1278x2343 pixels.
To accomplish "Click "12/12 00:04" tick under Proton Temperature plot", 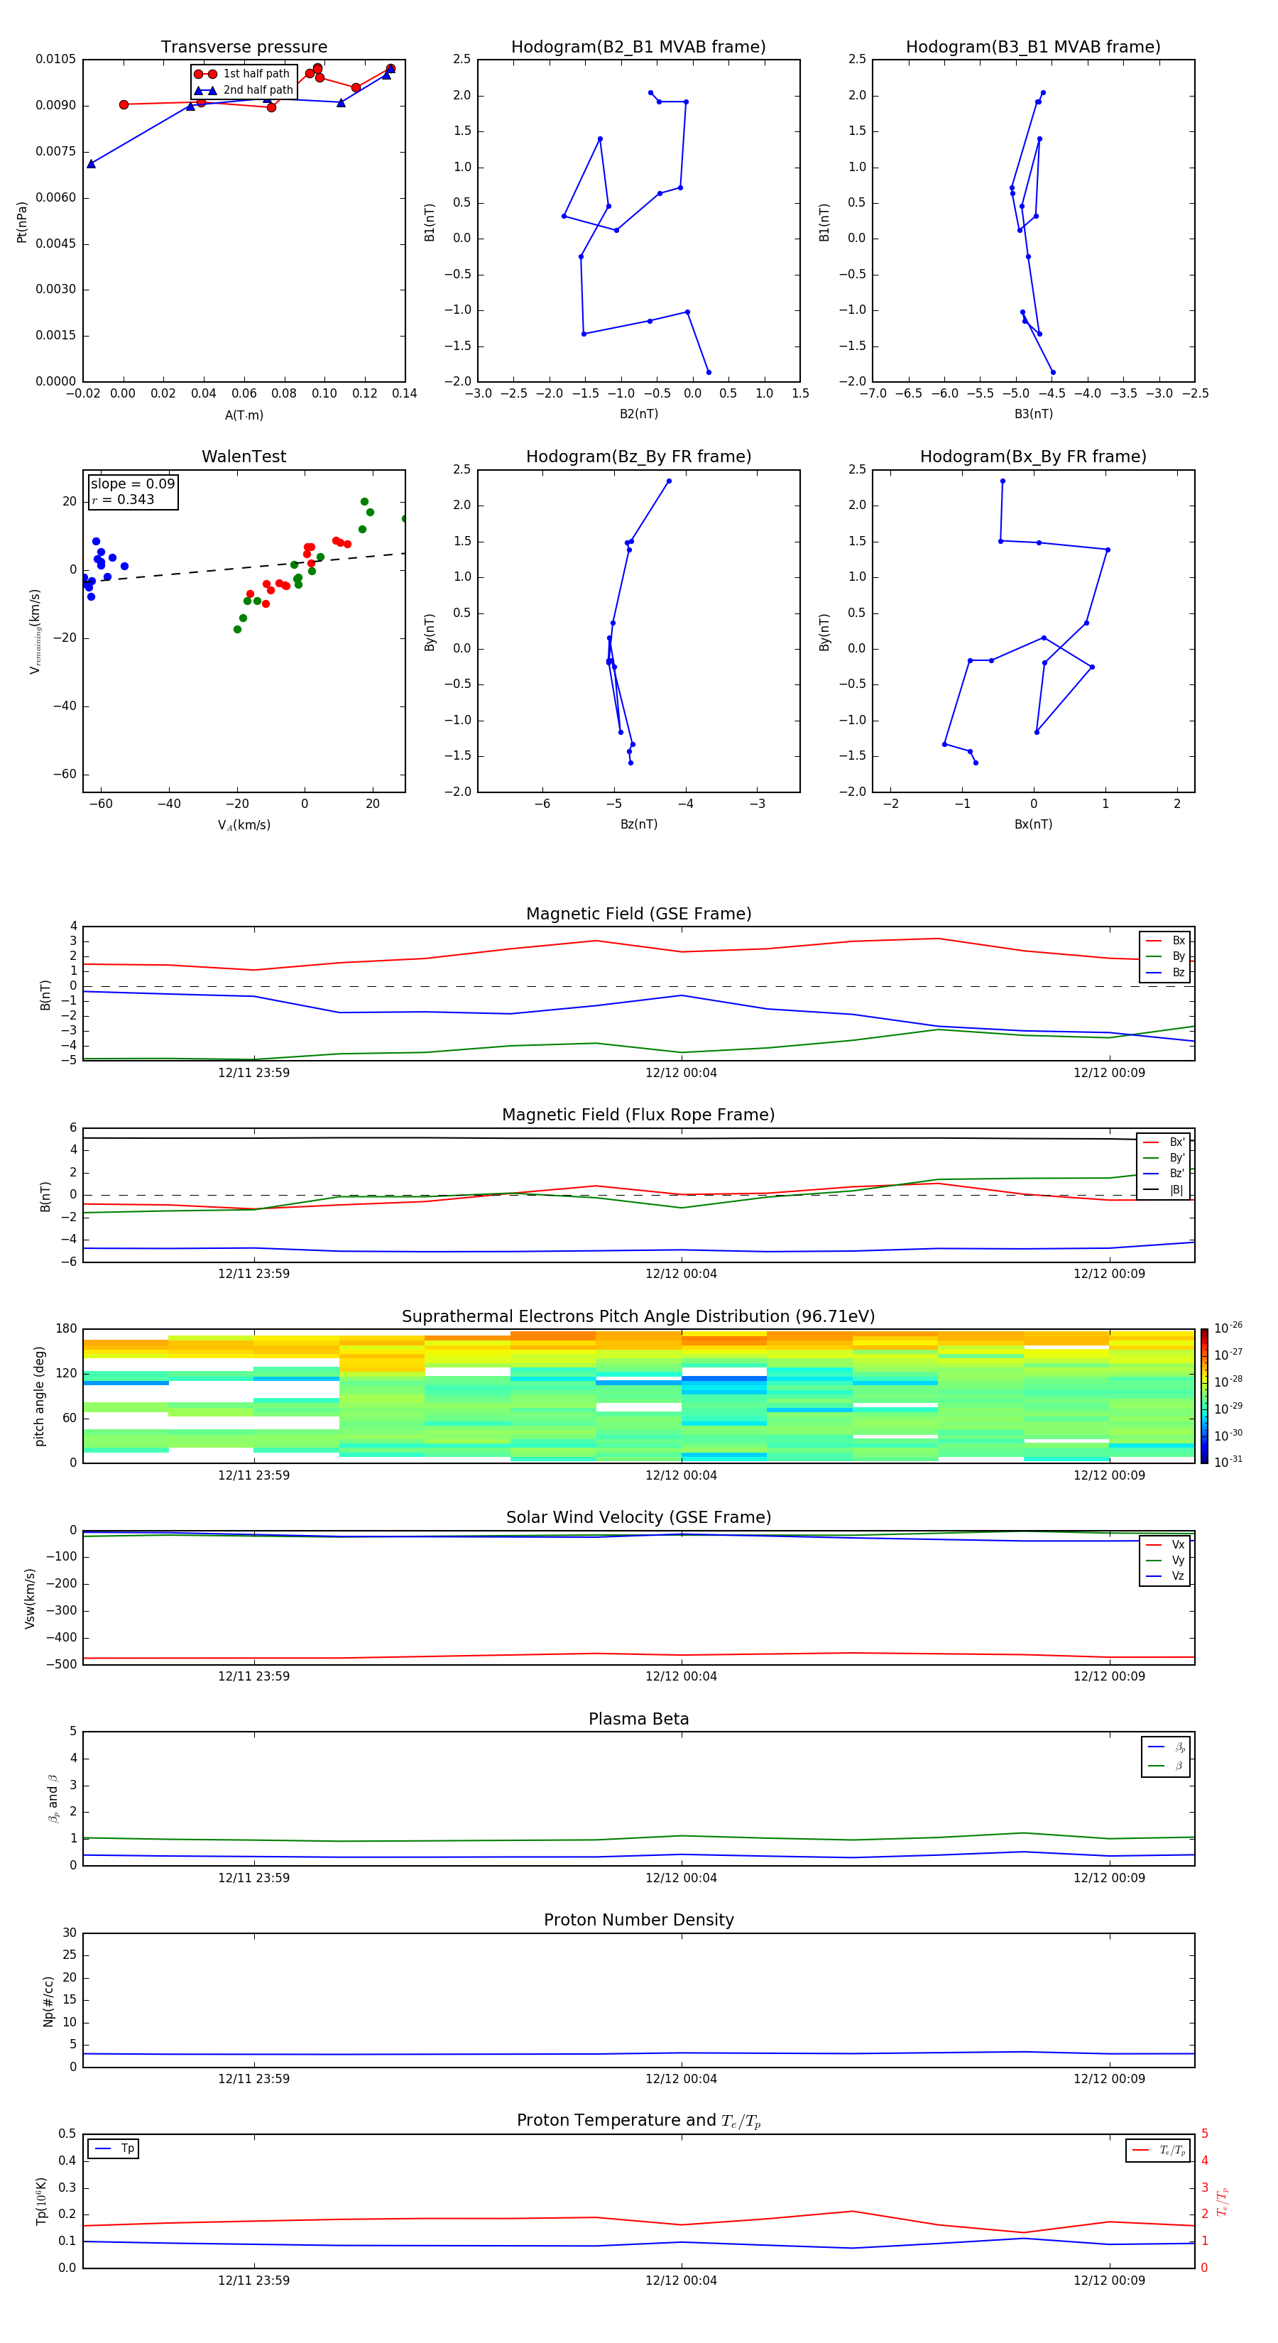I will pos(682,2281).
